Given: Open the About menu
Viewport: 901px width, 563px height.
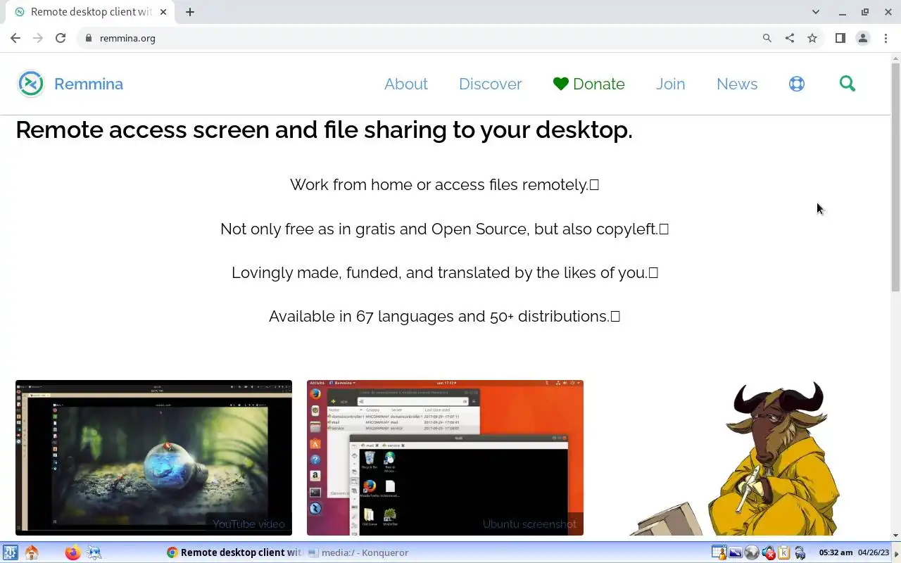Looking at the screenshot, I should tap(405, 84).
